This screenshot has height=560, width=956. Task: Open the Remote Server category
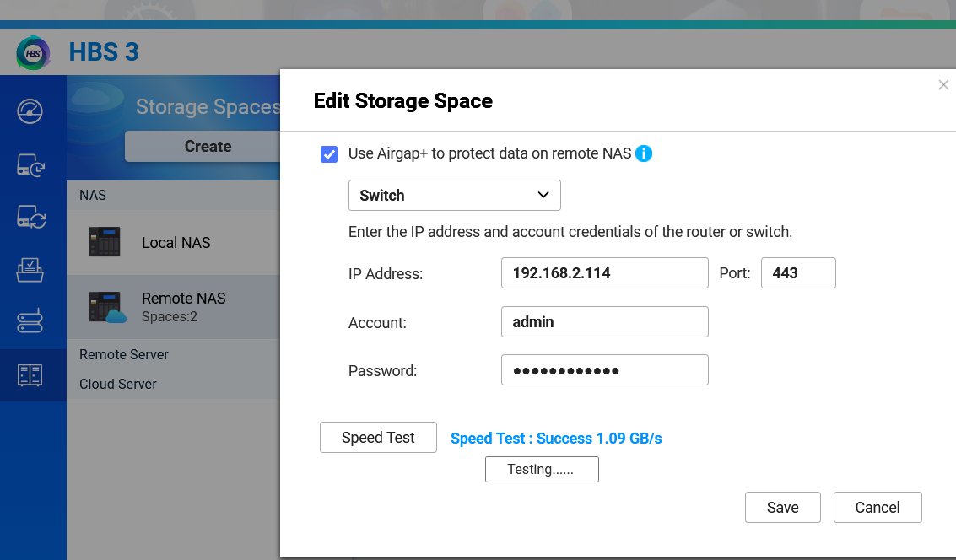pyautogui.click(x=124, y=355)
